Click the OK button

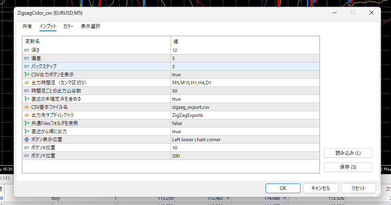[x=283, y=188]
